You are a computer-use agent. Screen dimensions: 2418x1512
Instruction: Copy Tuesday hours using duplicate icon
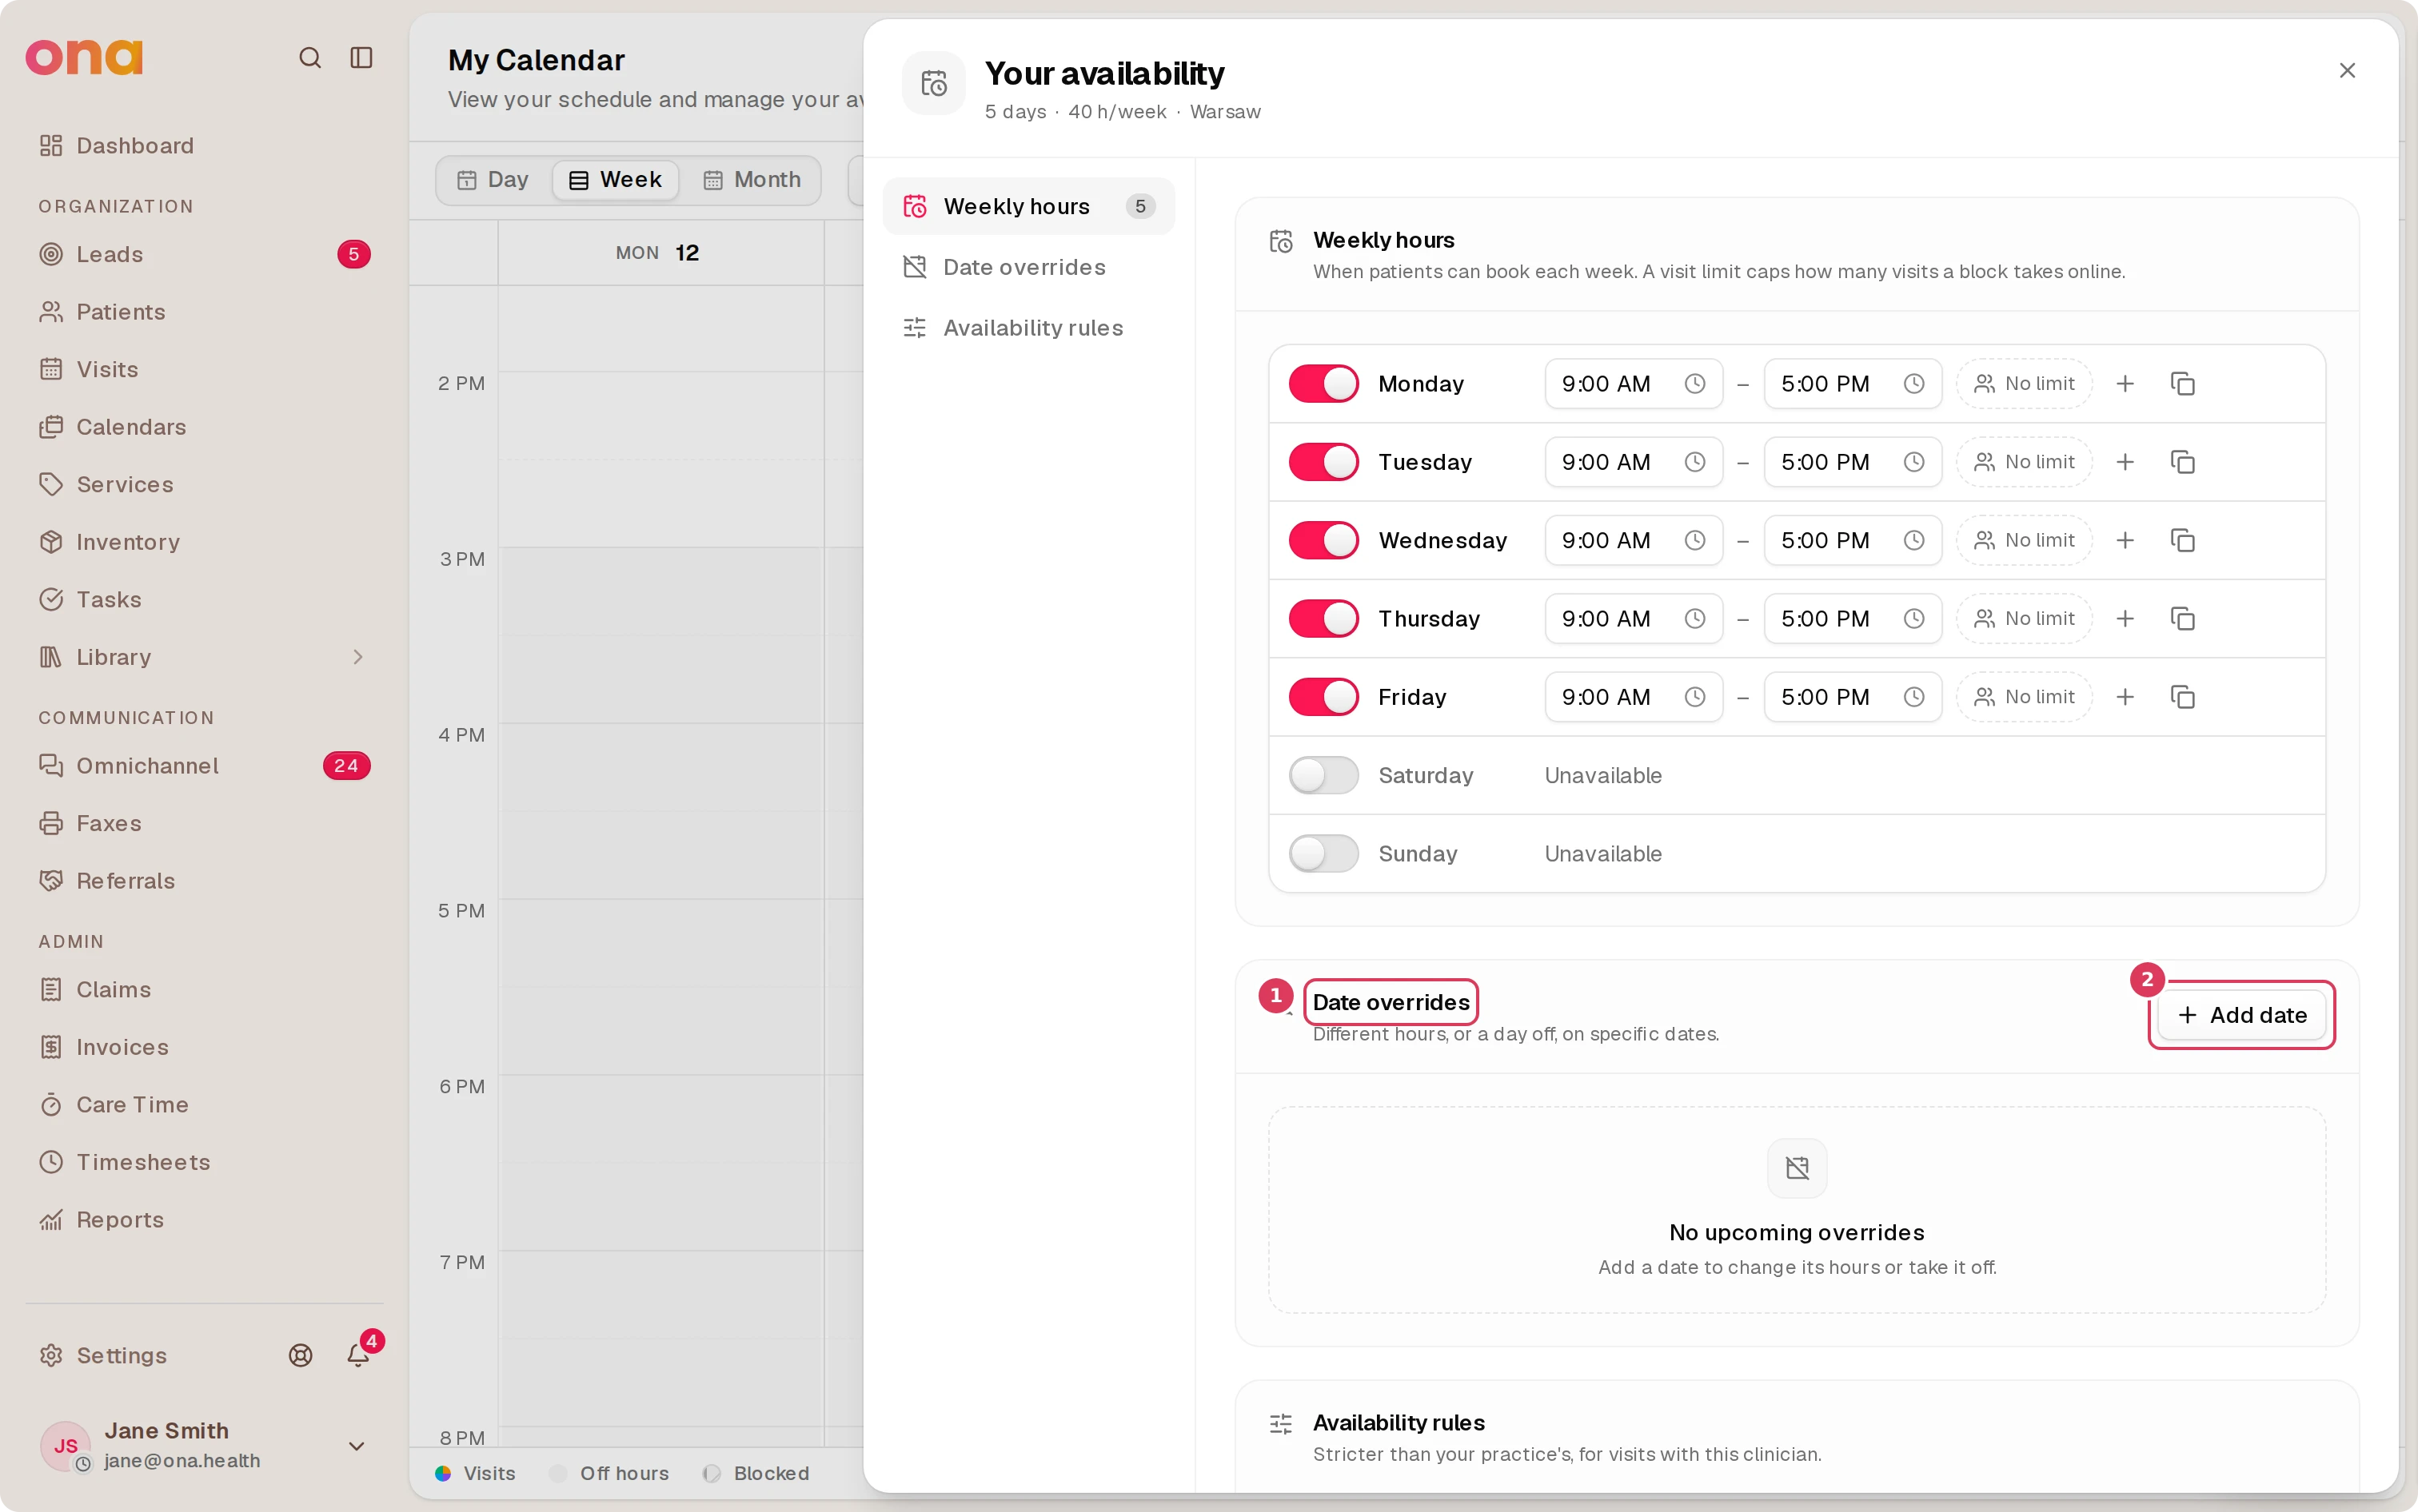click(x=2183, y=462)
